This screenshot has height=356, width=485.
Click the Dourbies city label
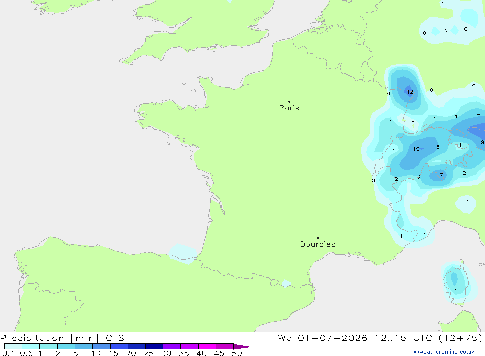[318, 244]
